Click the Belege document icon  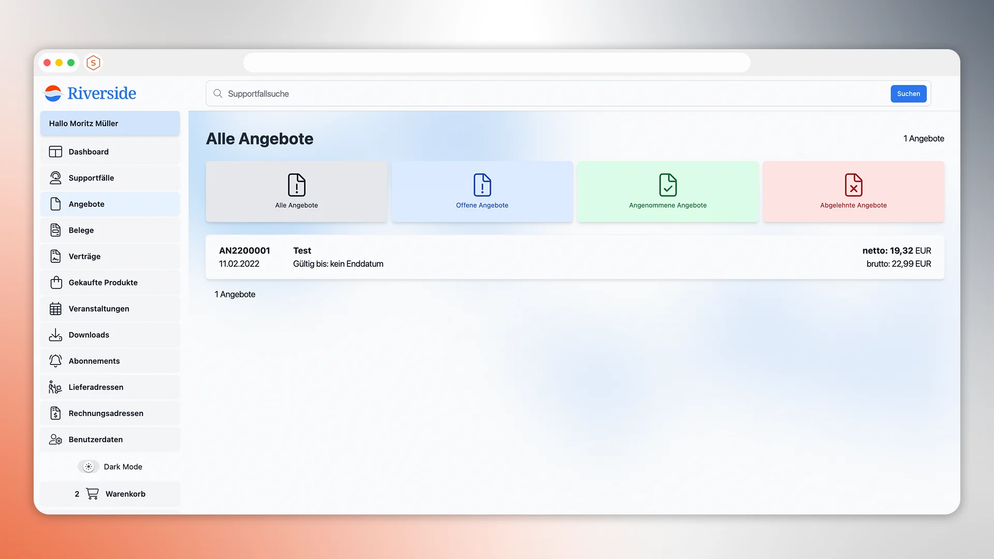point(55,230)
